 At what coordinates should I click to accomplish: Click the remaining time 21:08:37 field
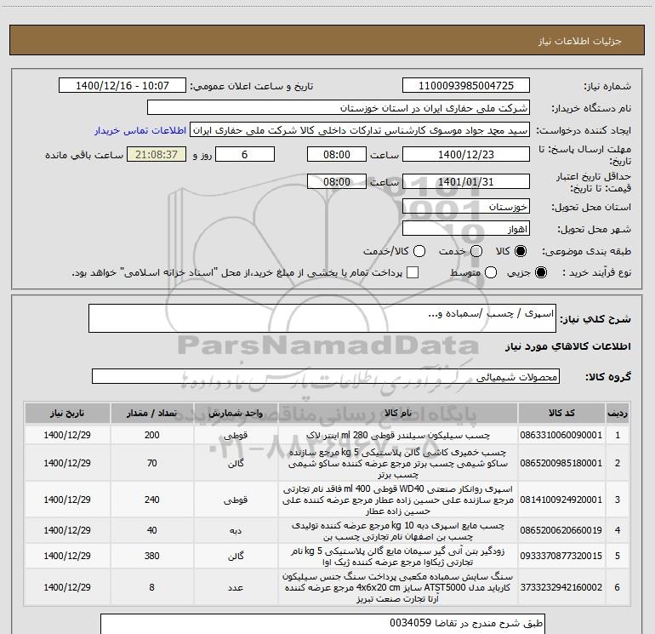tap(157, 154)
